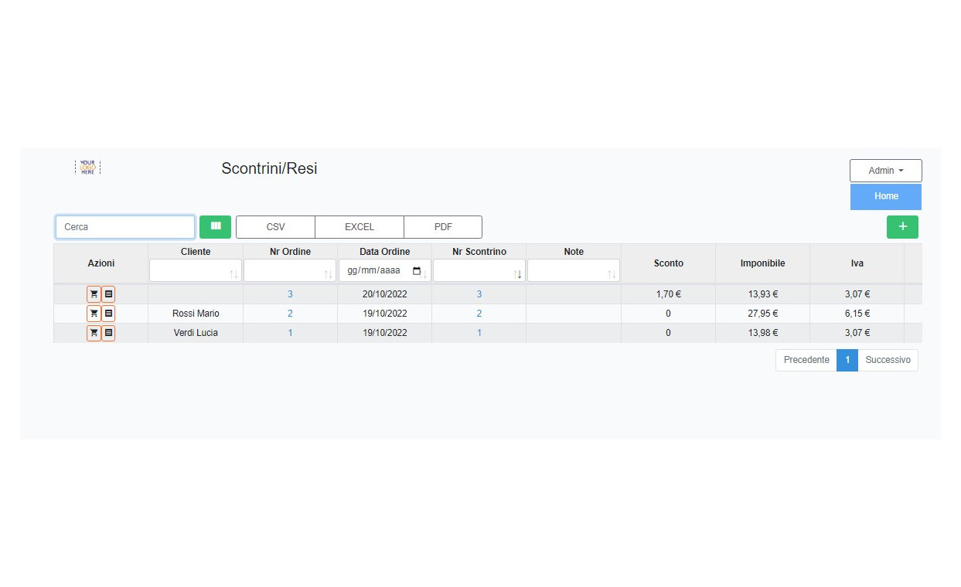This screenshot has width=961, height=587.
Task: Sort by the Cliente column arrows
Action: 233,274
